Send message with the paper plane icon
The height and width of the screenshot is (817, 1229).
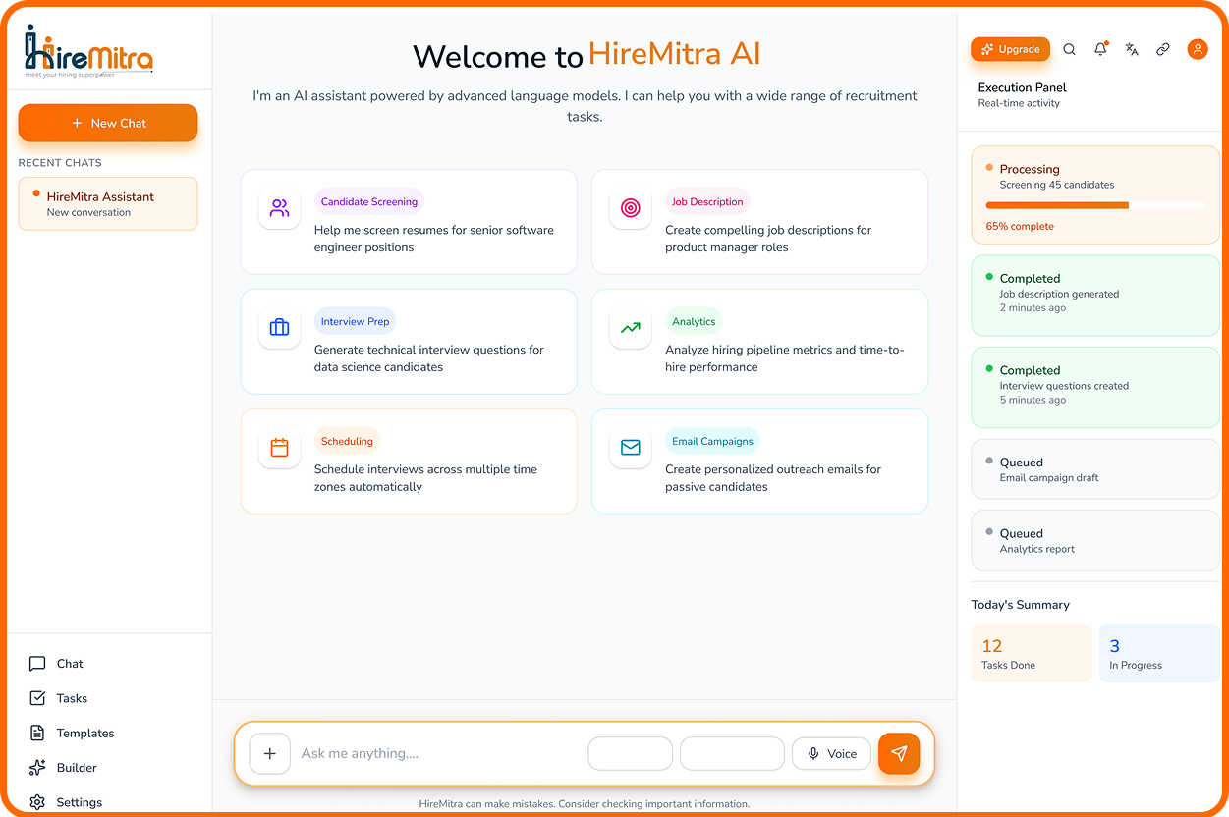click(898, 753)
